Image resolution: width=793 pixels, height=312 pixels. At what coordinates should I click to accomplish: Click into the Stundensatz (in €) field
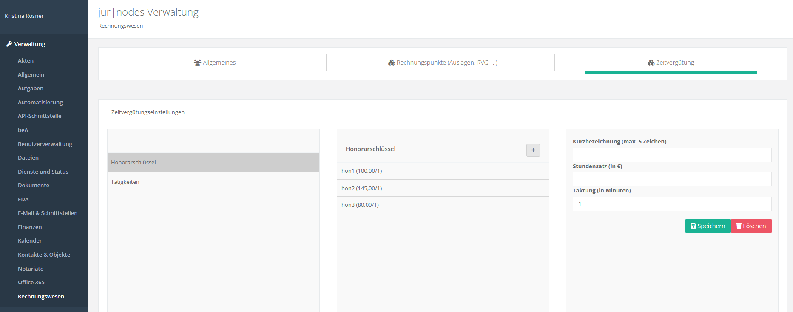click(672, 179)
